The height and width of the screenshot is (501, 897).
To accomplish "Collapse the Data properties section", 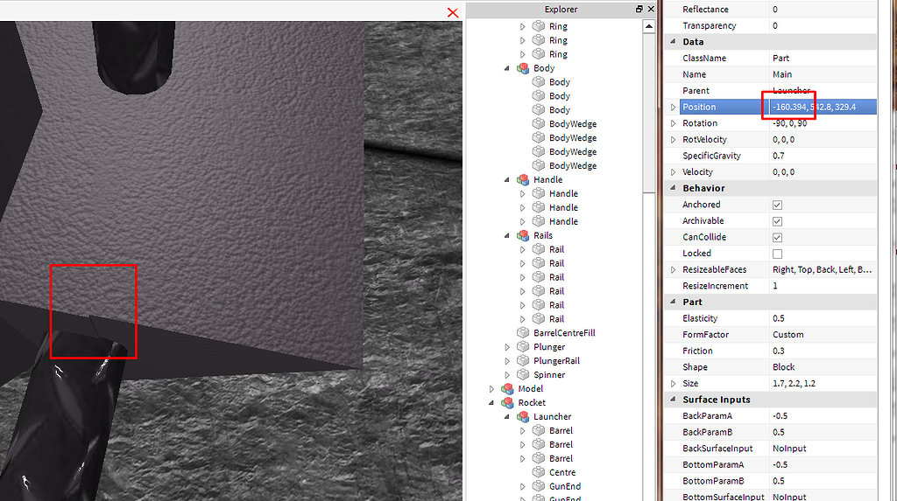I will point(673,42).
